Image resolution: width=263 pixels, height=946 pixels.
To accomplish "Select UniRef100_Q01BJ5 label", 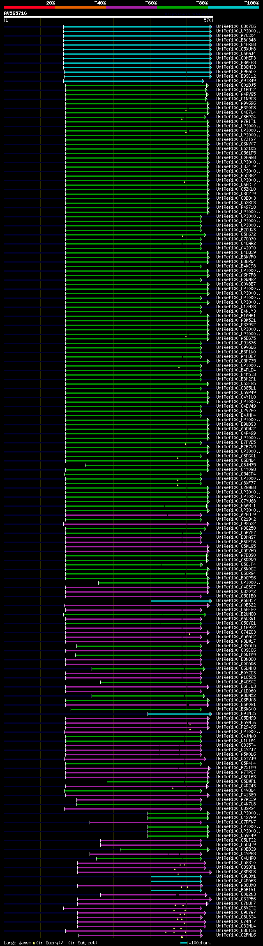I will [236, 85].
